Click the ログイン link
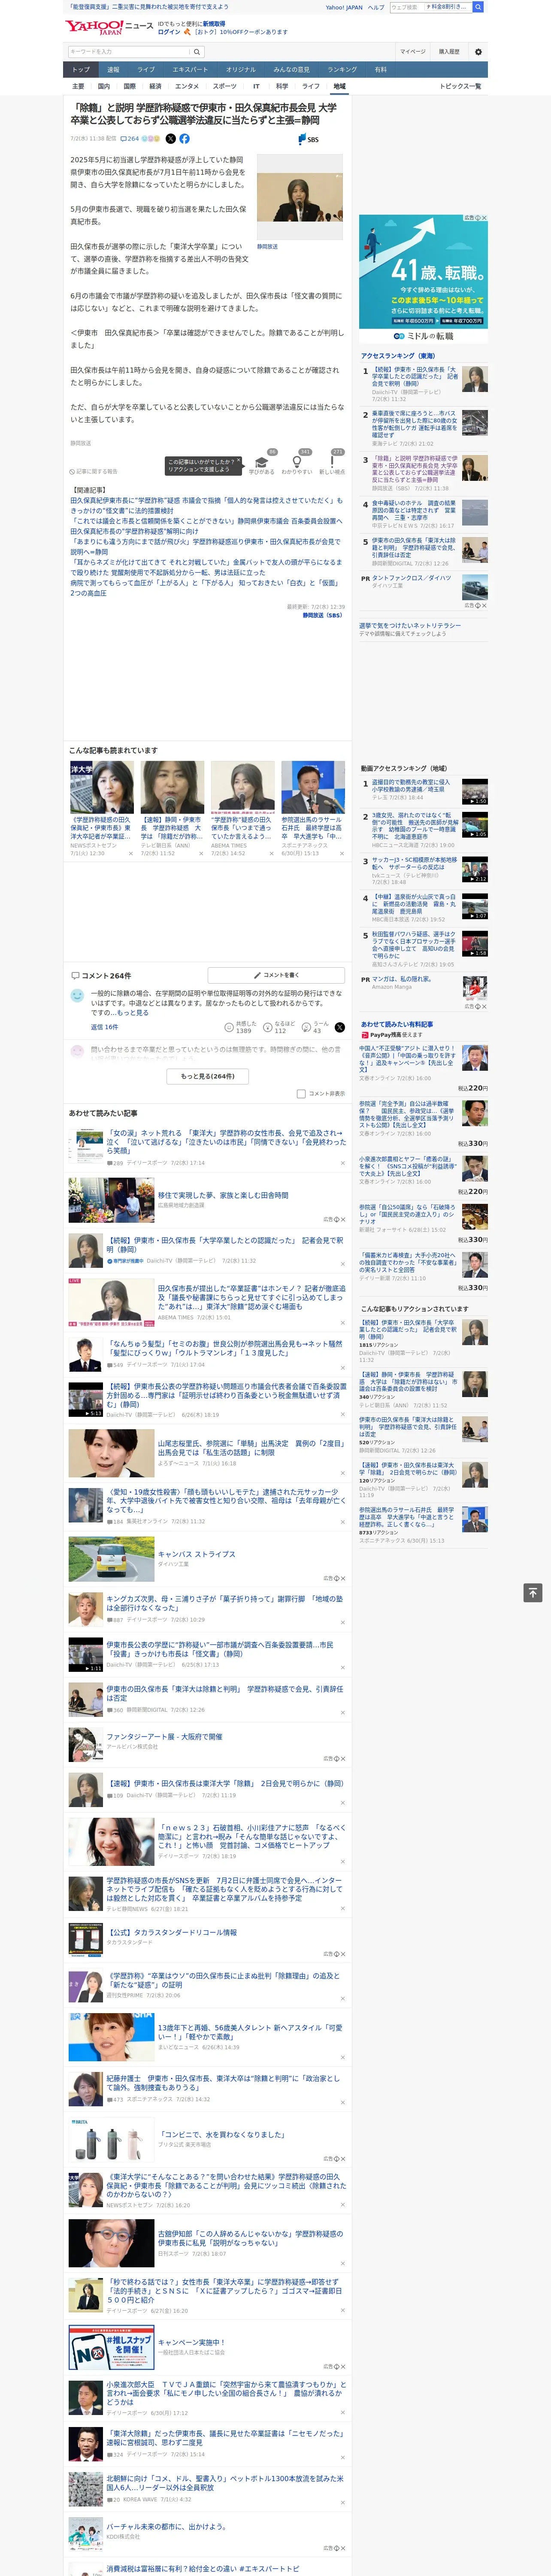The width and height of the screenshot is (551, 2576). [x=169, y=32]
